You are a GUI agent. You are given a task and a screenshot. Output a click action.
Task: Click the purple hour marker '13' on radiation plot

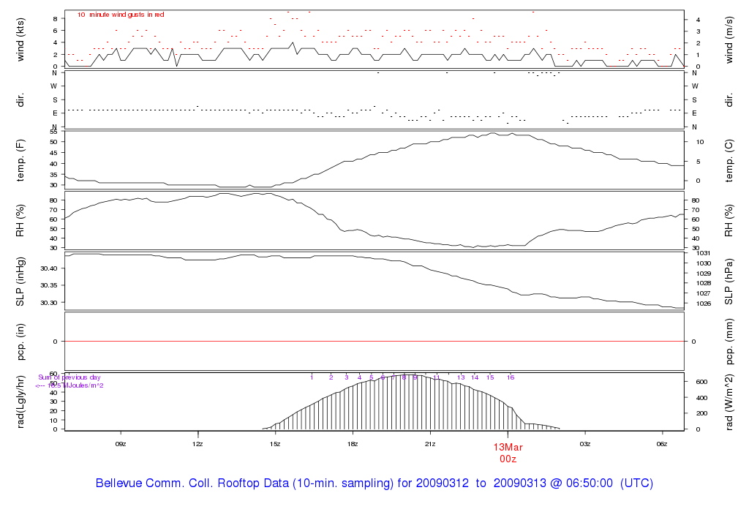461,377
